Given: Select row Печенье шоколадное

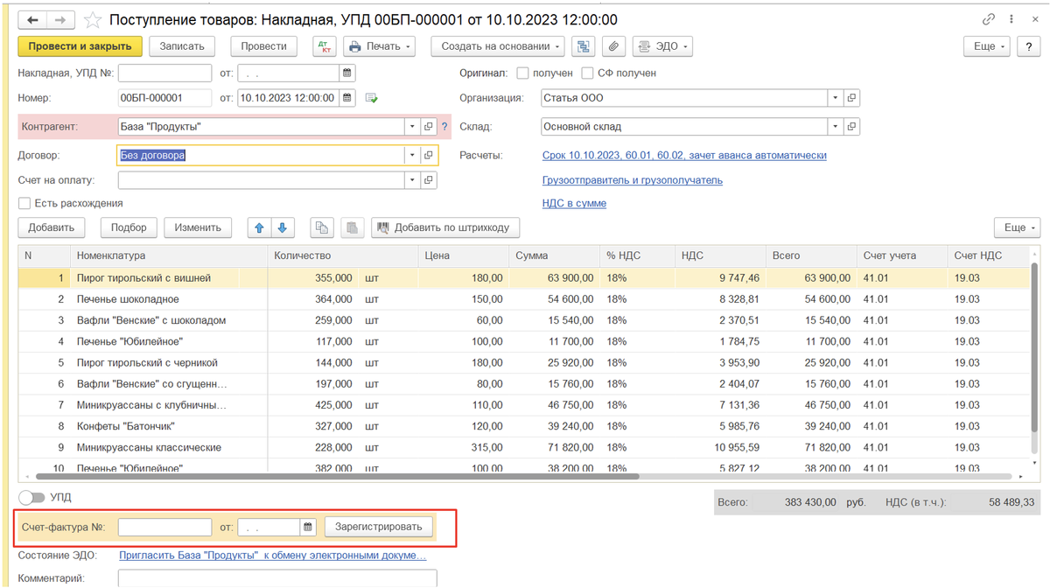Looking at the screenshot, I should pos(522,299).
